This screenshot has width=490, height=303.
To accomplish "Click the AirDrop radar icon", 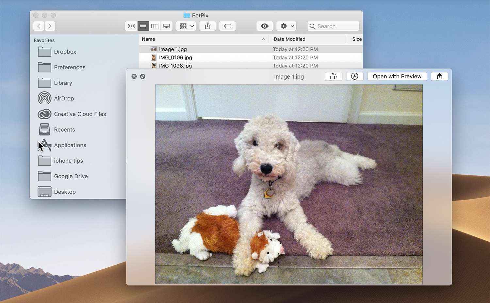I will 44,98.
